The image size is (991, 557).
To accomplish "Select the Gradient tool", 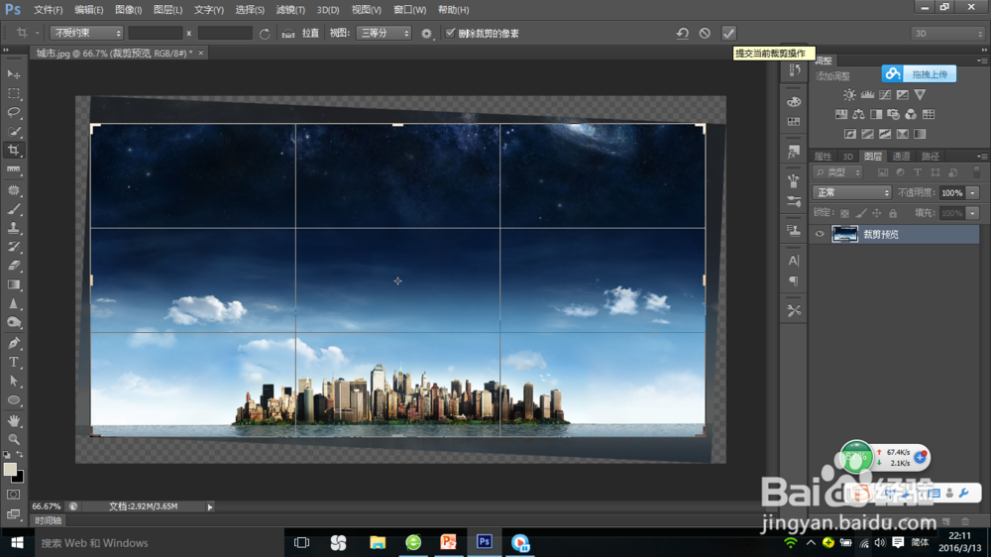I will click(x=13, y=284).
